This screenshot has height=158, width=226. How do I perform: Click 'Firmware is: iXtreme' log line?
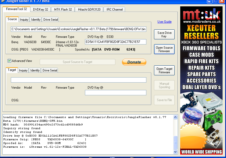(x=45, y=147)
